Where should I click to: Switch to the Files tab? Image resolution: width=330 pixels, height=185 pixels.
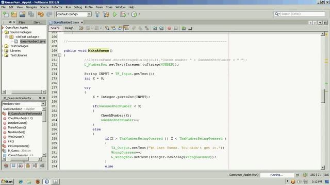pos(22,22)
